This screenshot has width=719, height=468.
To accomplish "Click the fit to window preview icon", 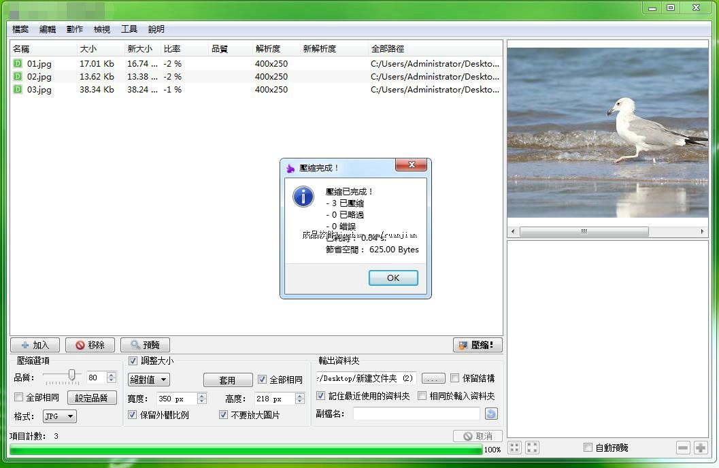I will point(532,448).
